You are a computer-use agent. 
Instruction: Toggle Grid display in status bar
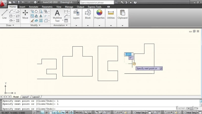38,112
